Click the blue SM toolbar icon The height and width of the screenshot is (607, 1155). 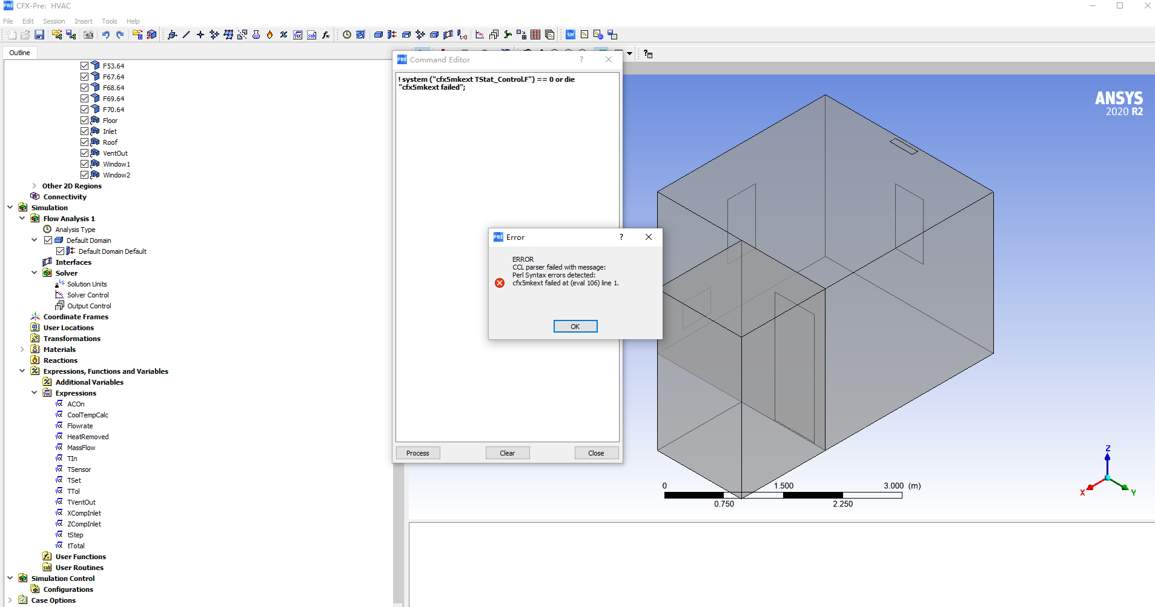click(570, 35)
